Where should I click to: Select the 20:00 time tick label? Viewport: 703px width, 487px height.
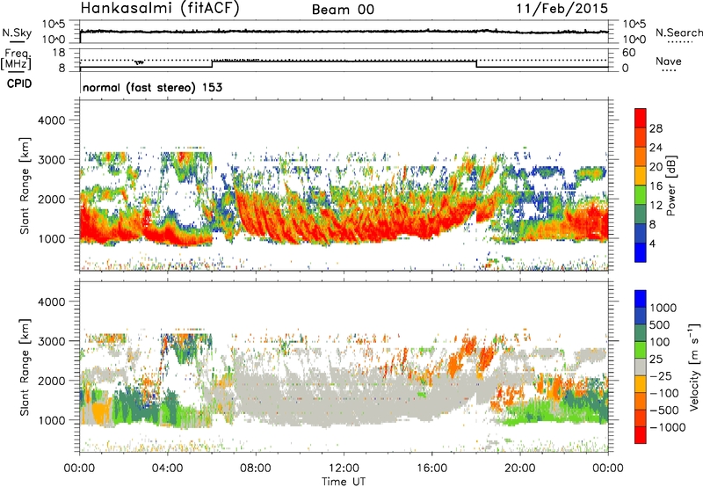(x=519, y=469)
